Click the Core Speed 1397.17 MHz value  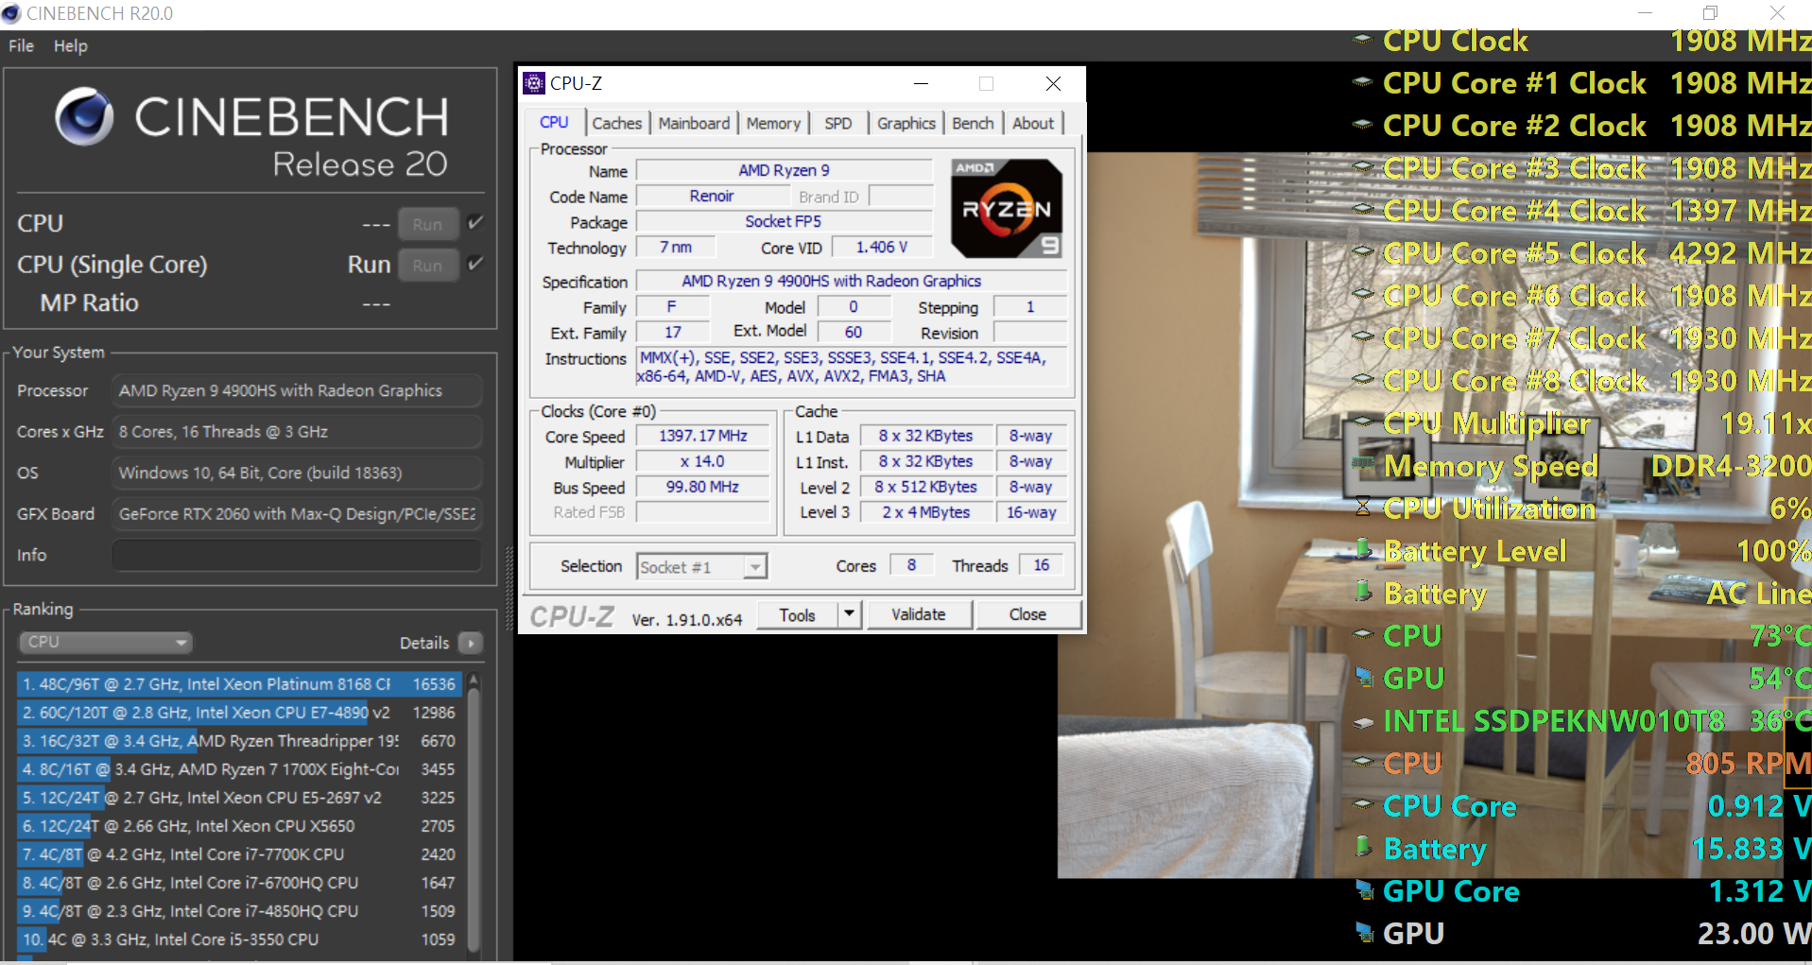pyautogui.click(x=702, y=436)
